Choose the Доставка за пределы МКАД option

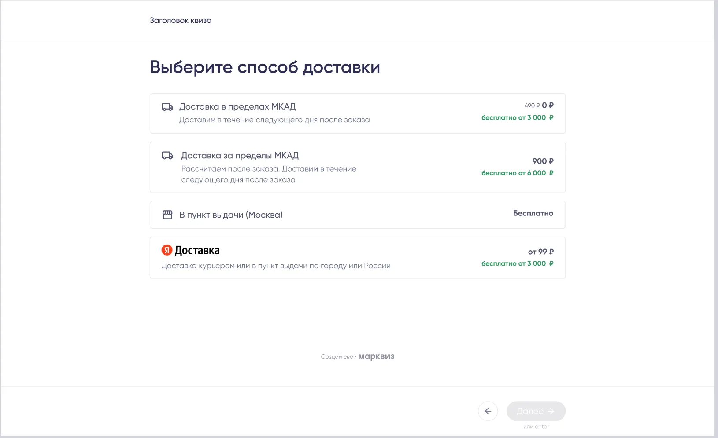tap(240, 156)
